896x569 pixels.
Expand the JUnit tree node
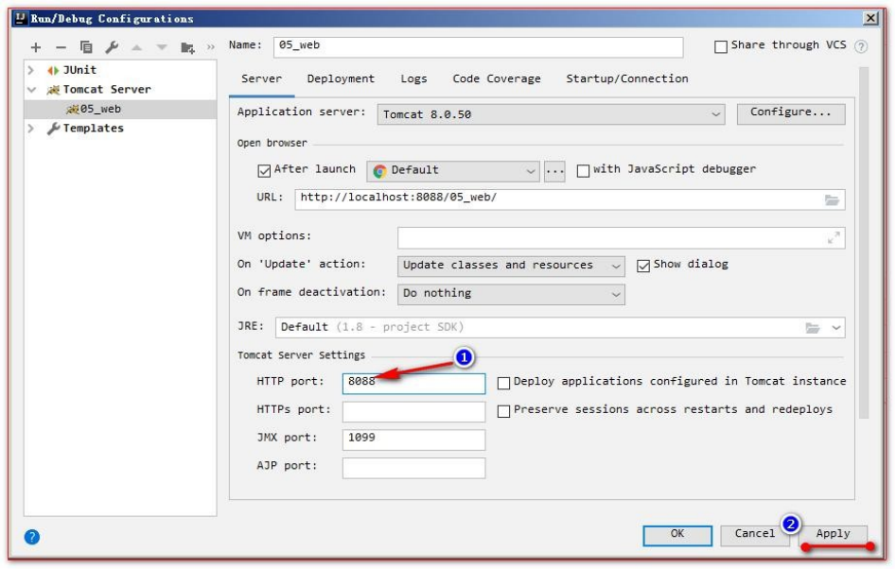(x=31, y=70)
